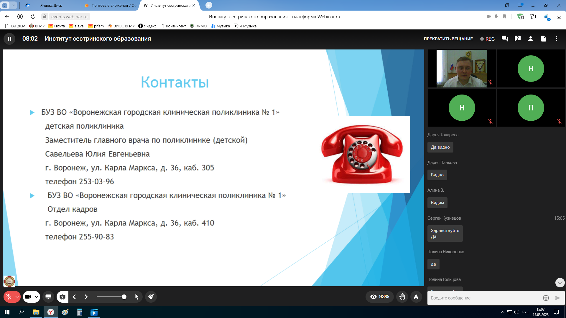
Task: Reload the webinar page
Action: (x=33, y=17)
